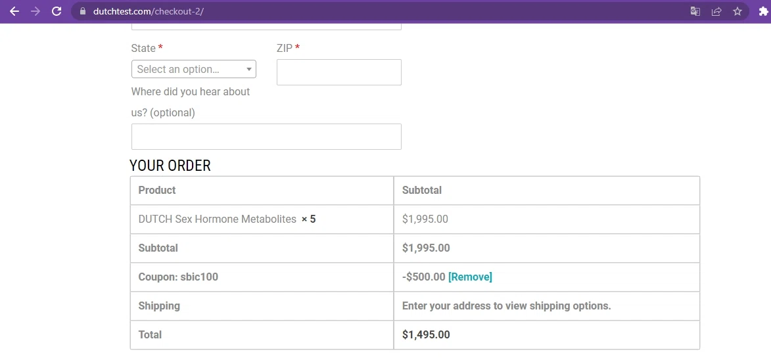
Task: Select 'Where did you hear about' label text
Action: [191, 92]
